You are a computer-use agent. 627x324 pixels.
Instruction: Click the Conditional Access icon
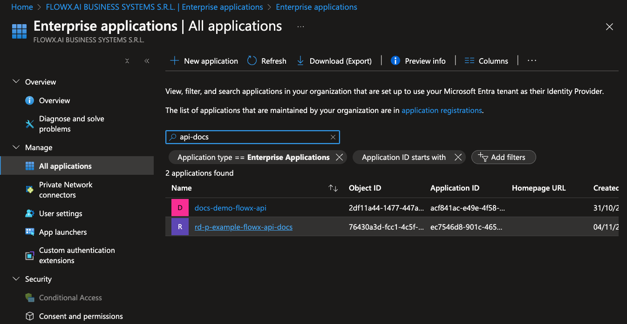tap(30, 298)
